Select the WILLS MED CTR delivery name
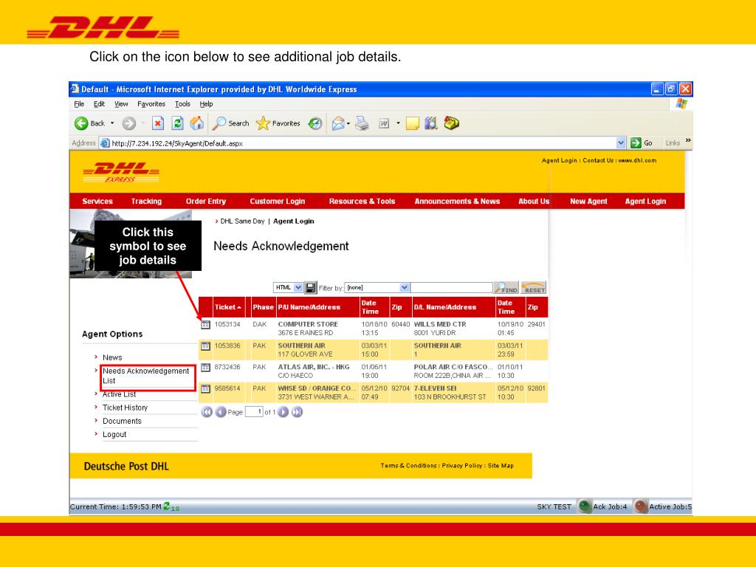 pos(440,325)
